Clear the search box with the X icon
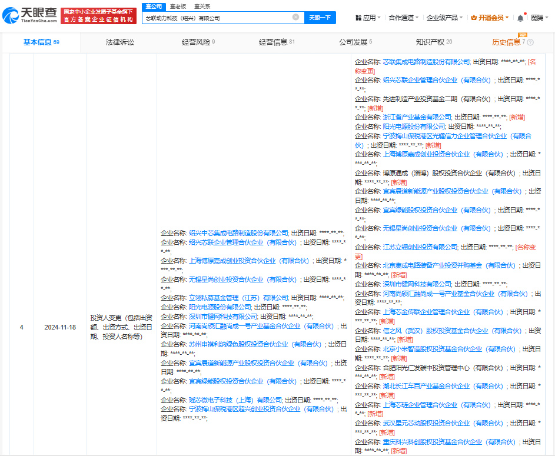The image size is (555, 456). pyautogui.click(x=295, y=17)
